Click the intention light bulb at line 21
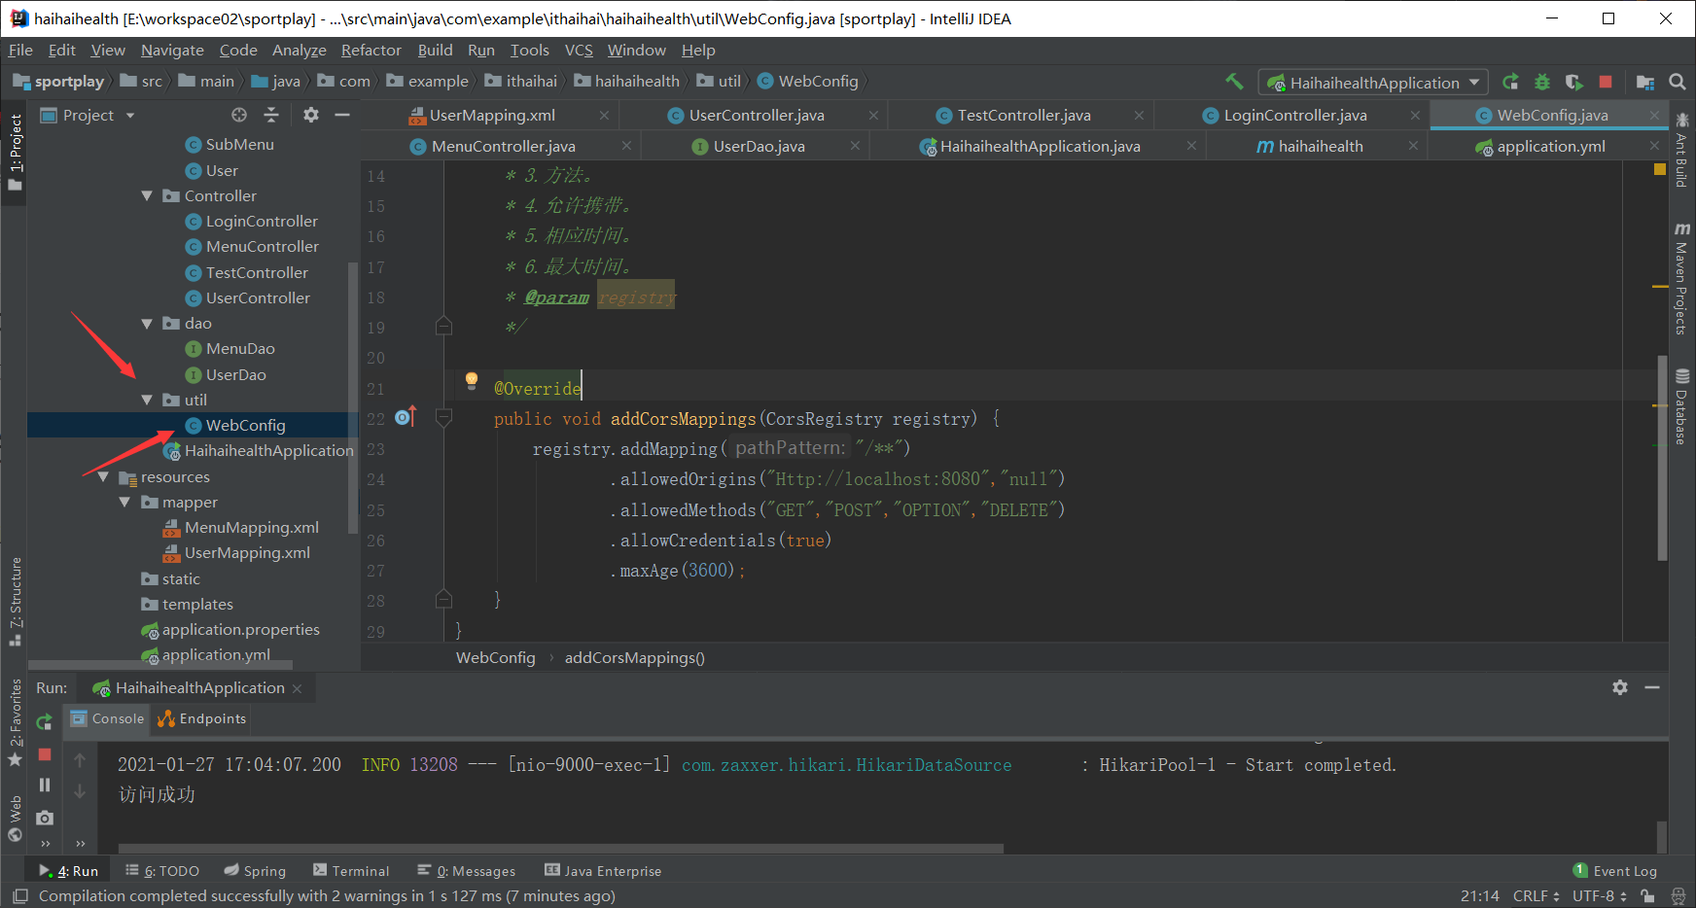 [x=472, y=380]
